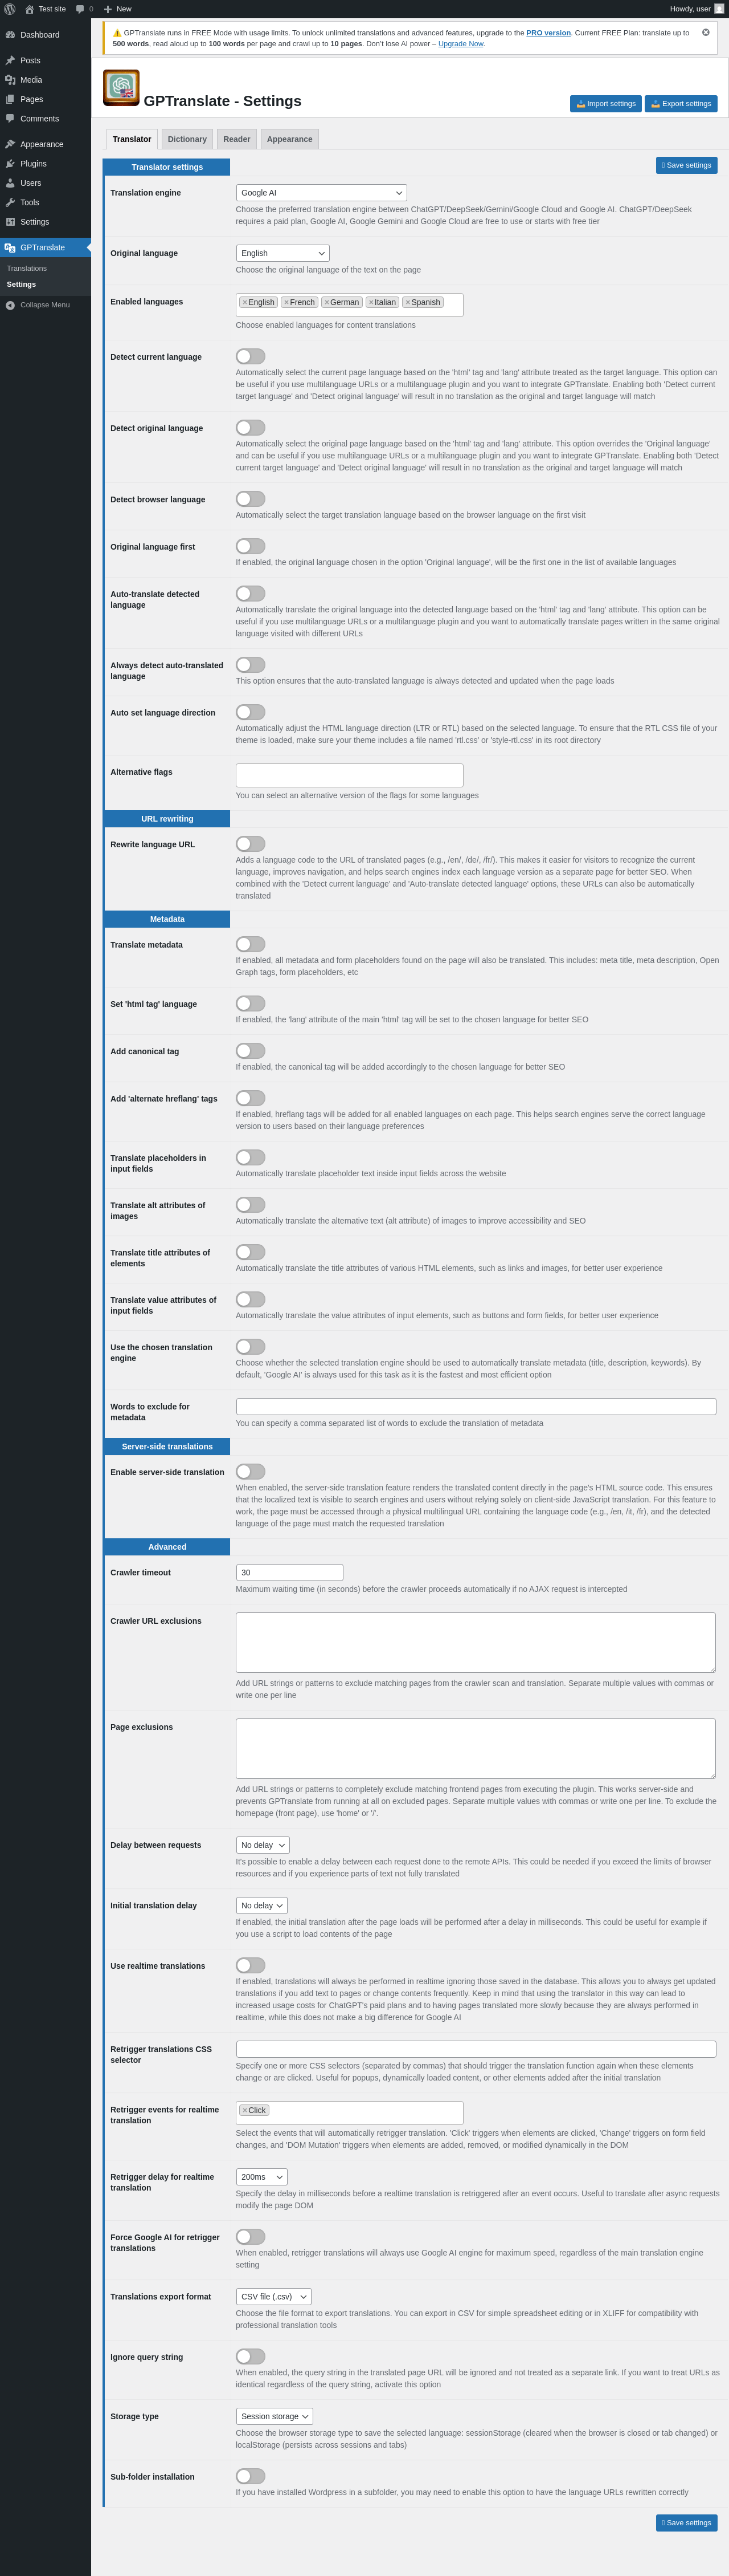729x2576 pixels.
Task: Expand the Original language dropdown
Action: pos(282,253)
